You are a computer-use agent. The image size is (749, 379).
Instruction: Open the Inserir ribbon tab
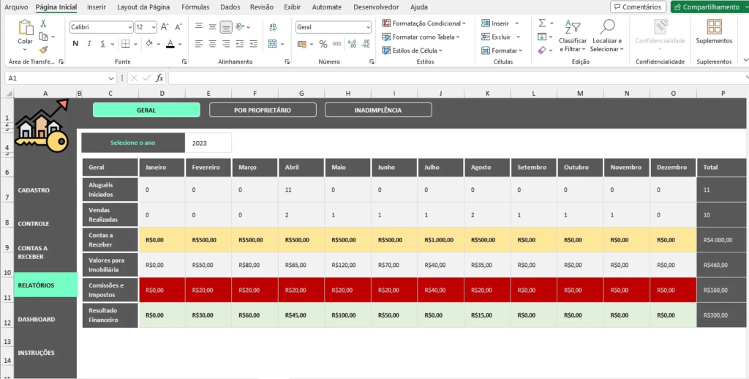(x=96, y=7)
